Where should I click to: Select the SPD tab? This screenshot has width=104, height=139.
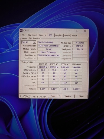click(x=50, y=35)
